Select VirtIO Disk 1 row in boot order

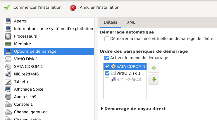128,73
